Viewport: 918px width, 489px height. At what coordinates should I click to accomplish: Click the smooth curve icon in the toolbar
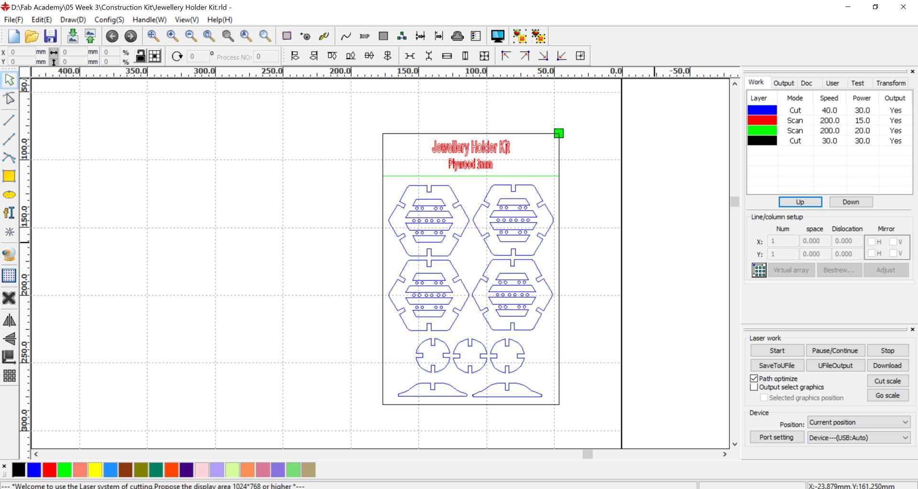[x=346, y=36]
